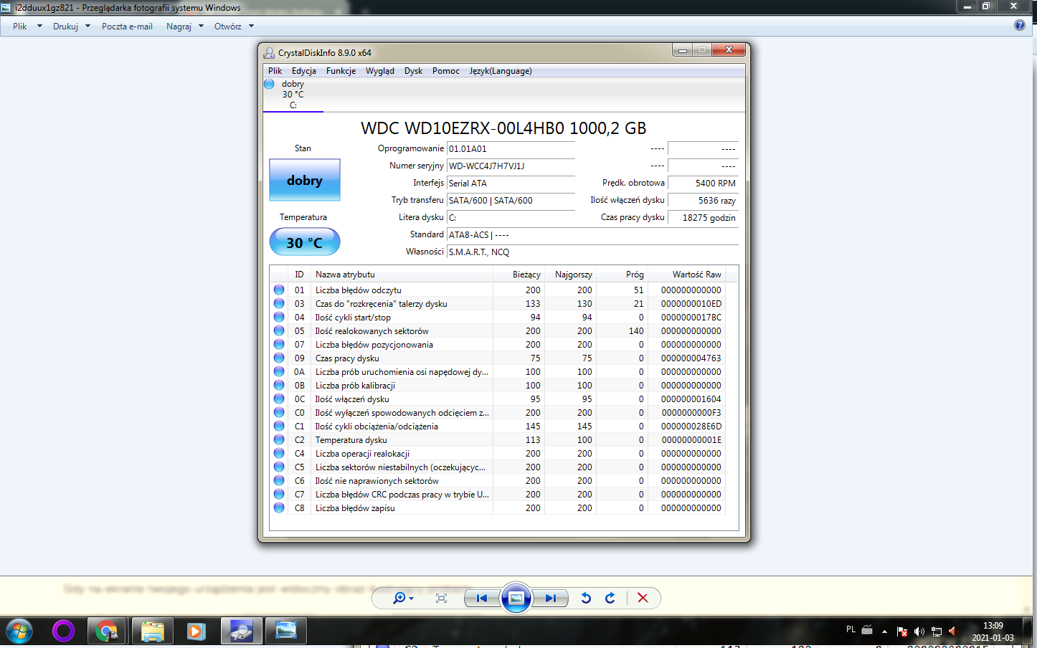
Task: Click status circle for Ilość realokowanych sektorów
Action: pos(279,330)
